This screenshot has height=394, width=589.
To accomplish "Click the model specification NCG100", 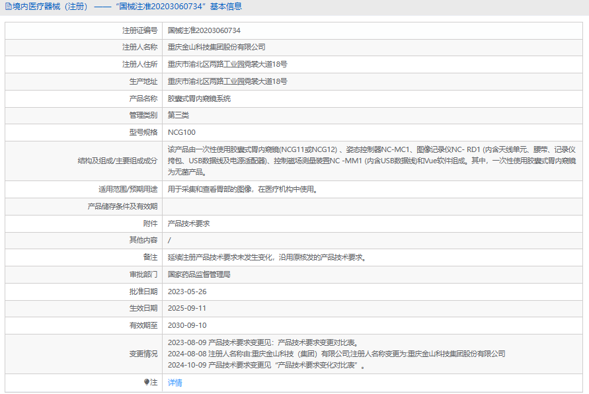I will click(x=182, y=132).
